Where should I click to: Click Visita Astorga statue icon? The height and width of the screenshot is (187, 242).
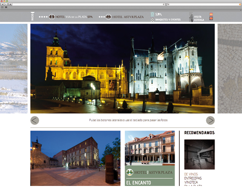(x=191, y=17)
